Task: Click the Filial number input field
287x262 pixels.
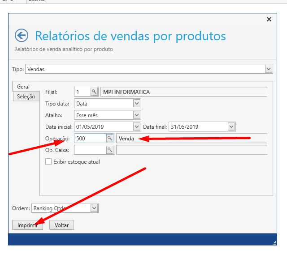Action: (82, 92)
